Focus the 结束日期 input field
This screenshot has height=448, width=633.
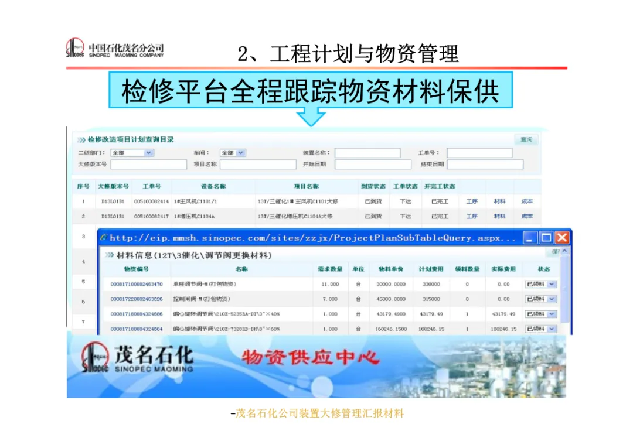pyautogui.click(x=485, y=164)
